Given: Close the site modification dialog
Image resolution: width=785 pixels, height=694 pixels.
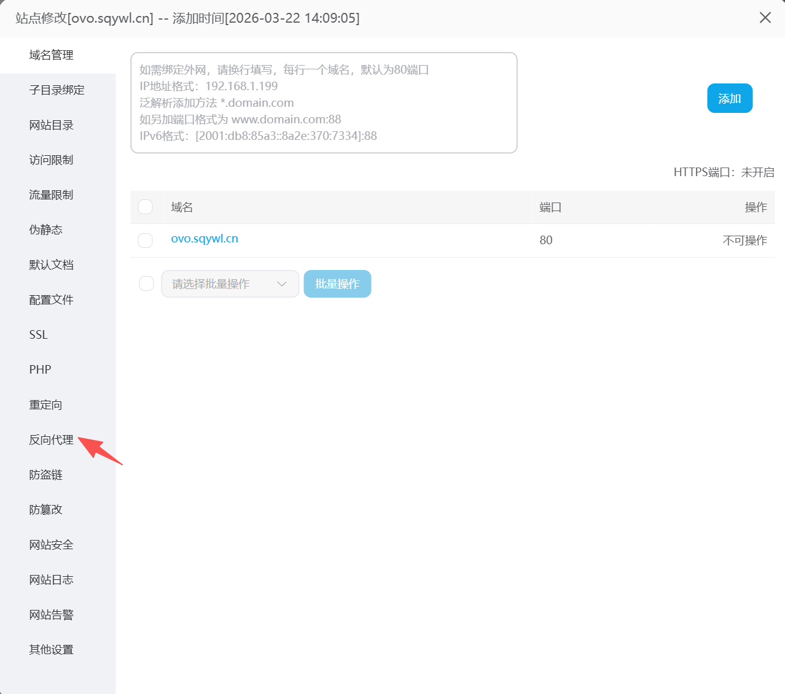Looking at the screenshot, I should coord(765,18).
